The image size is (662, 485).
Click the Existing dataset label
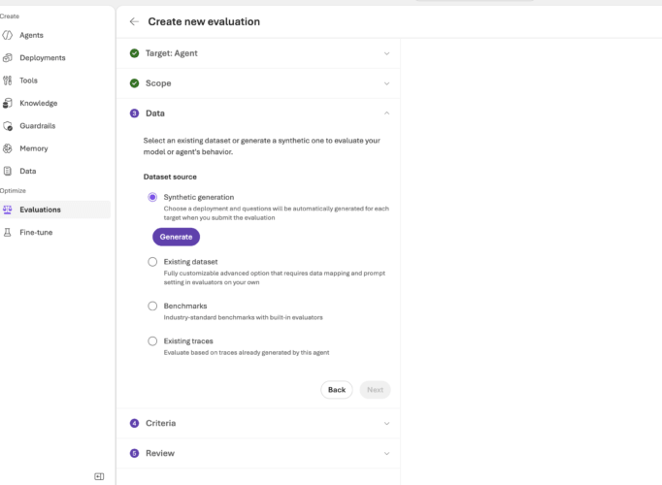click(x=190, y=262)
